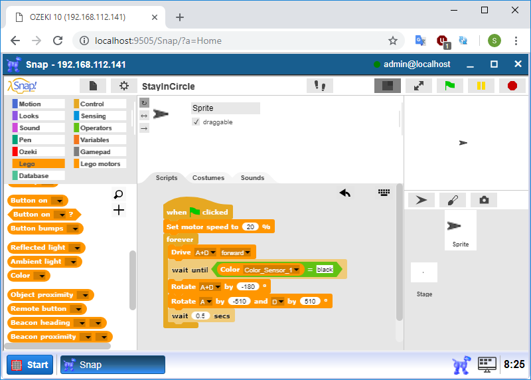The height and width of the screenshot is (380, 531).
Task: Click the Snap taskbar button
Action: pyautogui.click(x=113, y=365)
